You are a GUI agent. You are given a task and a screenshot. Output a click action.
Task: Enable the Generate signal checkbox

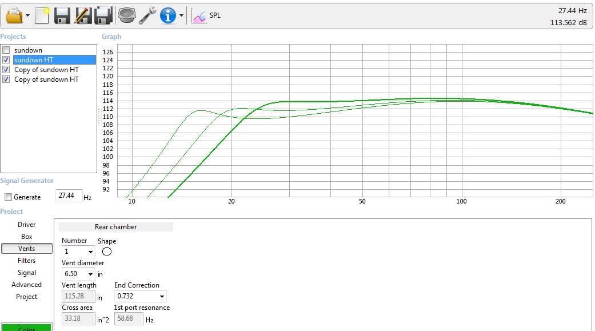pyautogui.click(x=8, y=197)
